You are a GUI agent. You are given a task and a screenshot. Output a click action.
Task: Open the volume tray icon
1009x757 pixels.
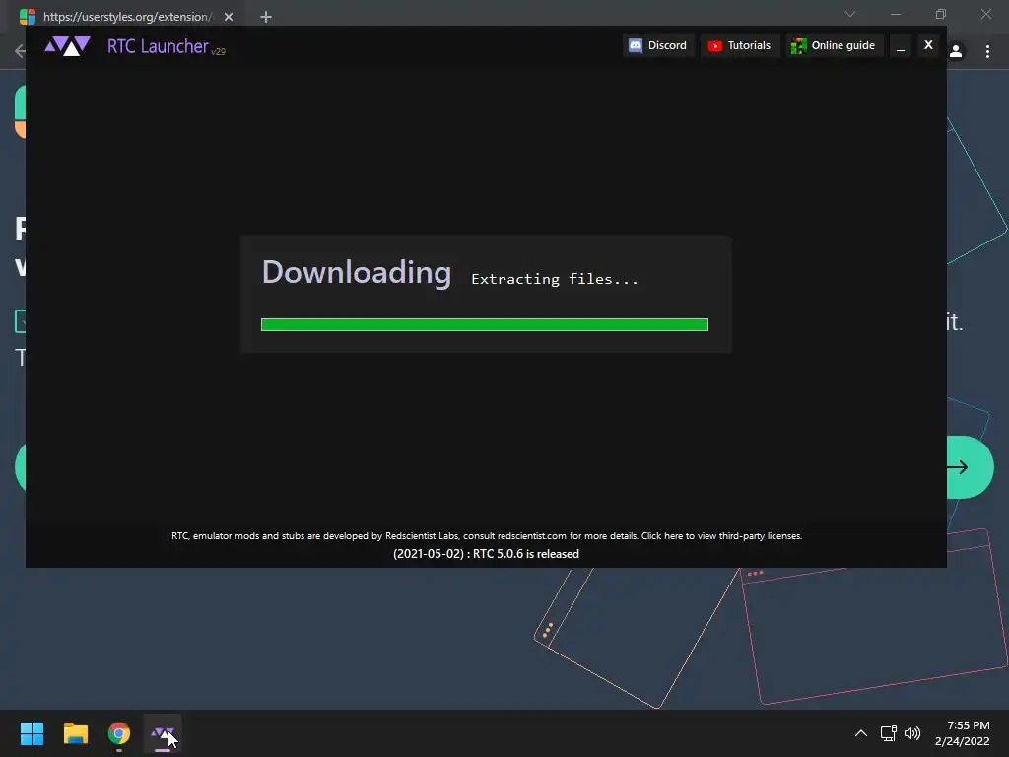(912, 733)
